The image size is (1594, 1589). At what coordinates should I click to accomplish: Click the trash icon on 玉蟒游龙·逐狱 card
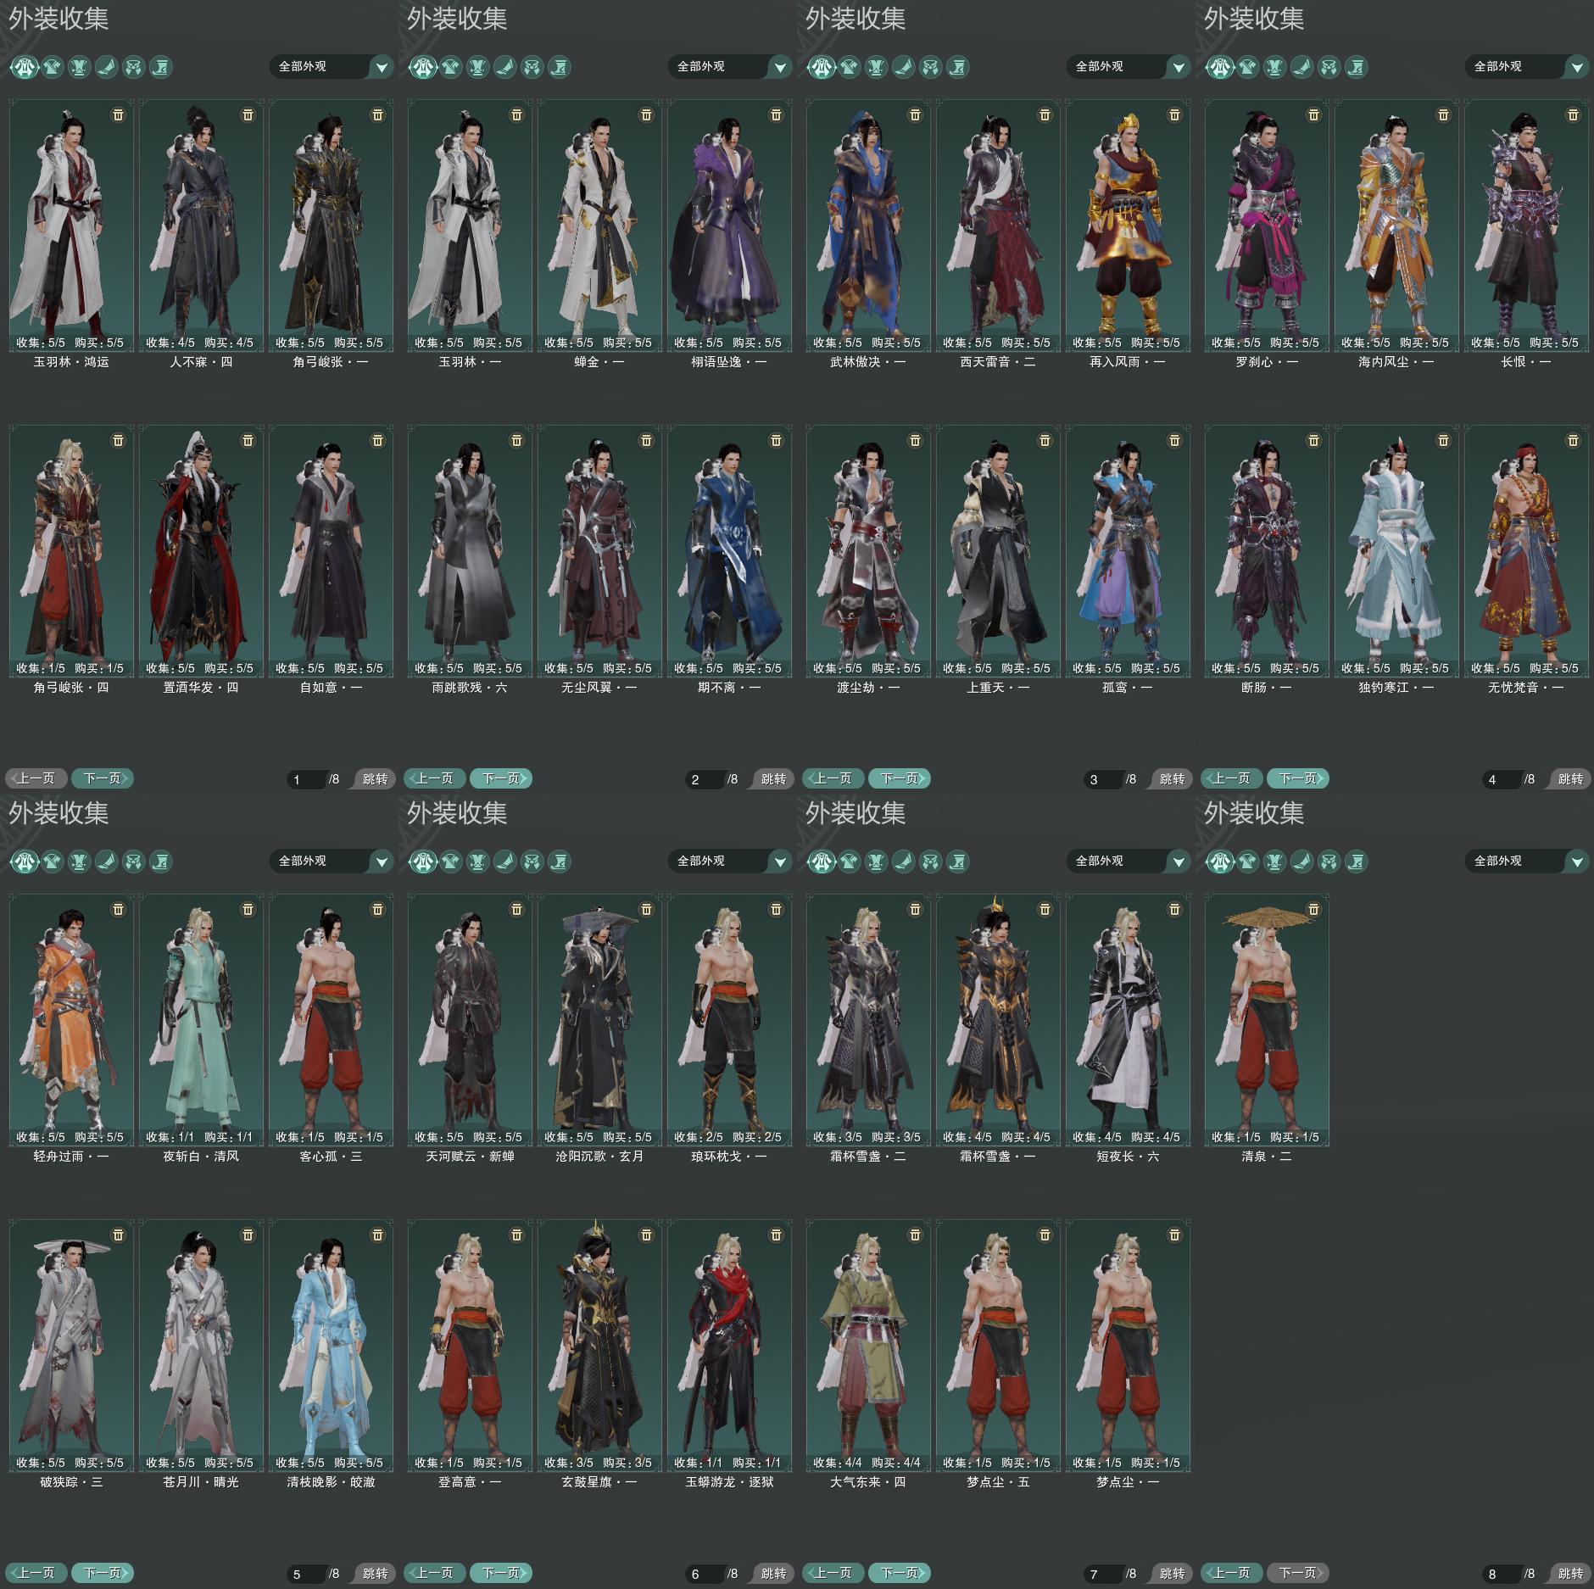[x=777, y=1235]
